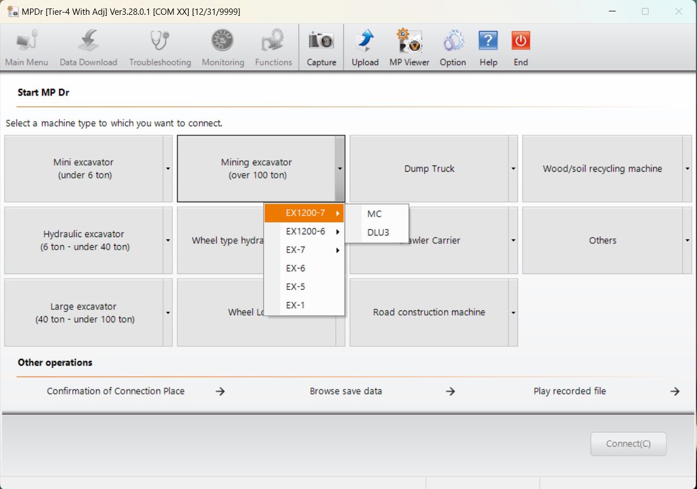Open the Dump Truck model dropdown
Image resolution: width=697 pixels, height=489 pixels.
(x=513, y=168)
